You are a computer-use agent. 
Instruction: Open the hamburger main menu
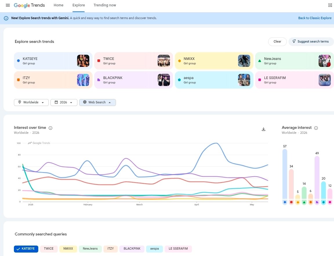pos(8,5)
